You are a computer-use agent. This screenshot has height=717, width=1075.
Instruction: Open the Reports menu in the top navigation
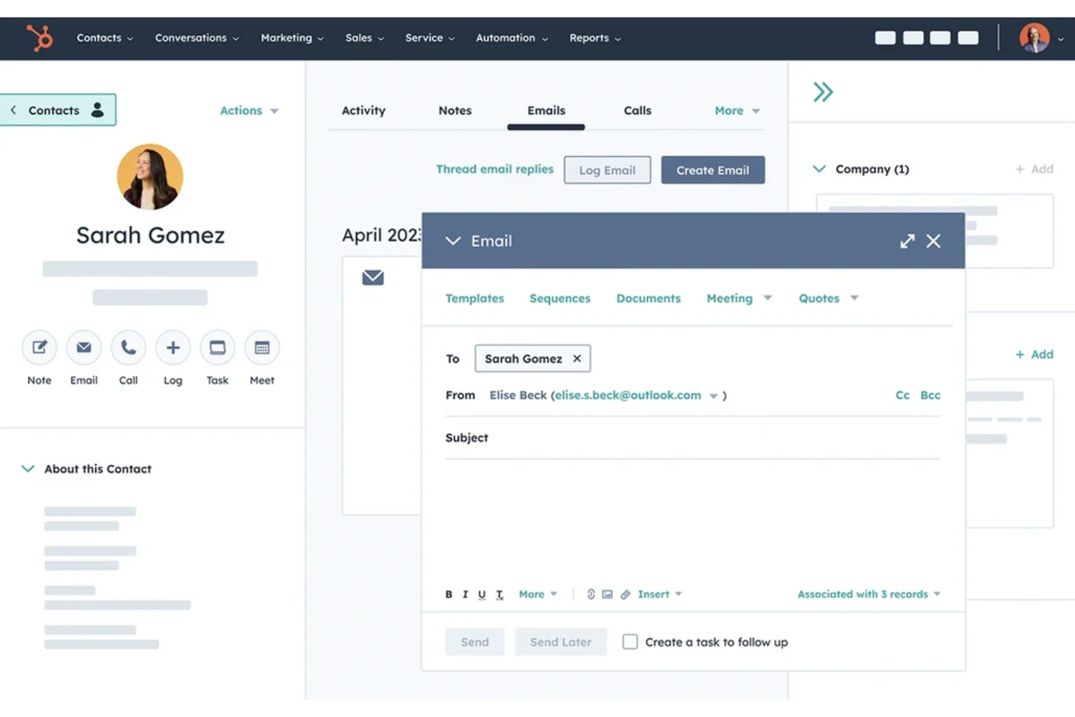click(x=594, y=38)
